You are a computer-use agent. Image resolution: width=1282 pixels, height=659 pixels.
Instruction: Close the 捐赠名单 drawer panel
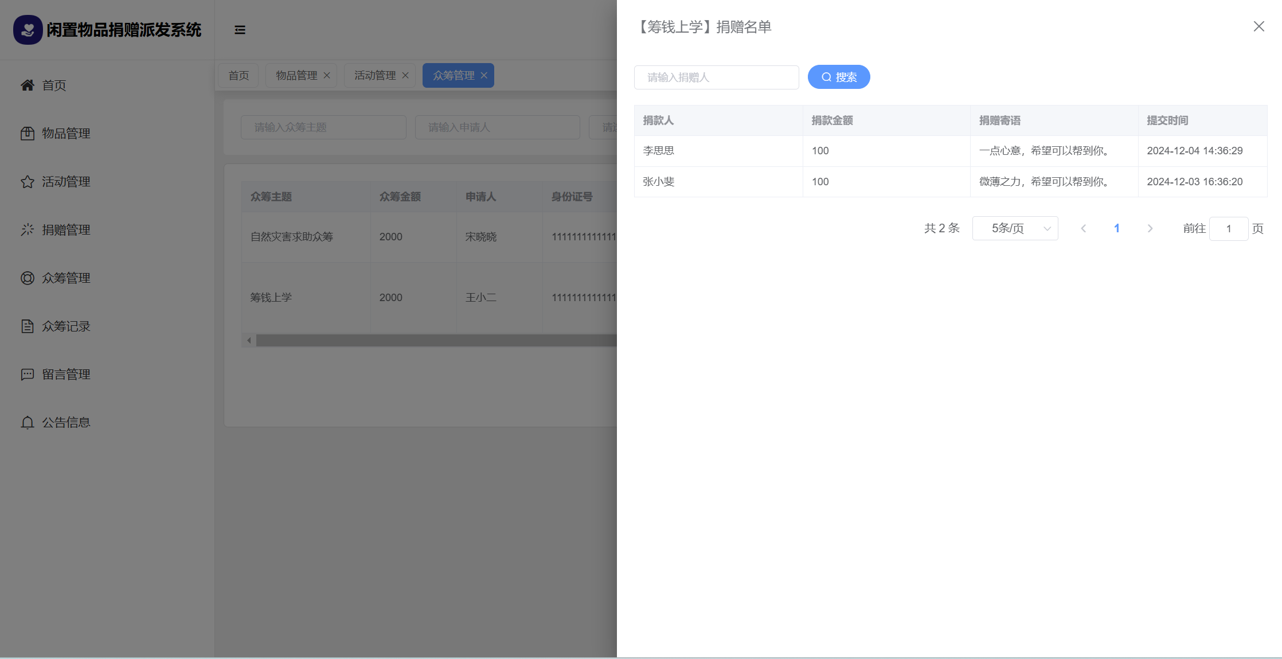[x=1258, y=26]
